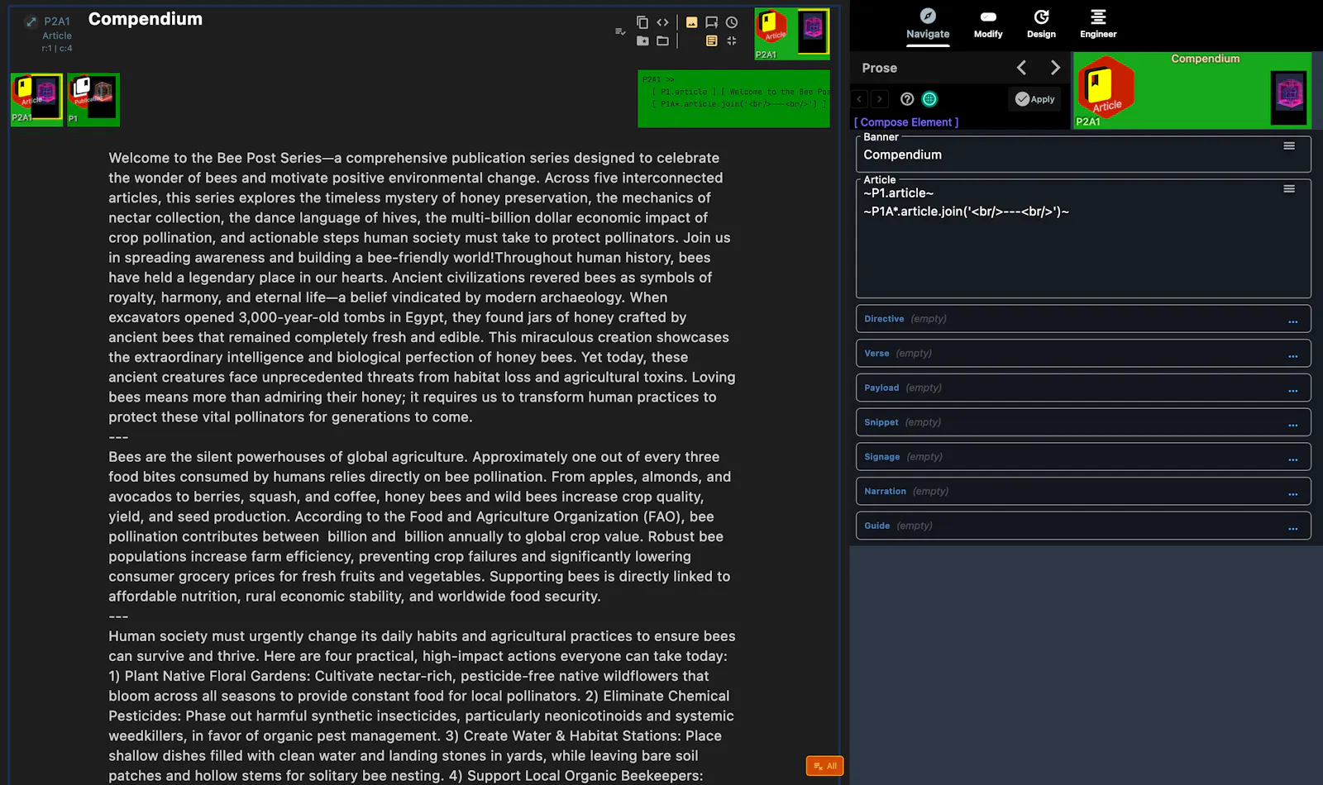Image resolution: width=1323 pixels, height=785 pixels.
Task: Open the Article field hamburger menu
Action: 1289,189
